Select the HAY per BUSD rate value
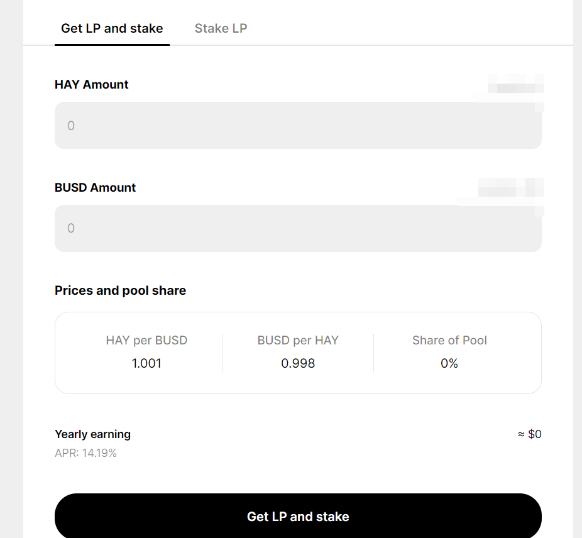The width and height of the screenshot is (582, 538). [146, 363]
